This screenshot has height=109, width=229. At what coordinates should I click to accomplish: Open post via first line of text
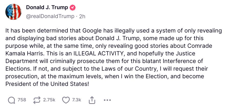(114, 31)
